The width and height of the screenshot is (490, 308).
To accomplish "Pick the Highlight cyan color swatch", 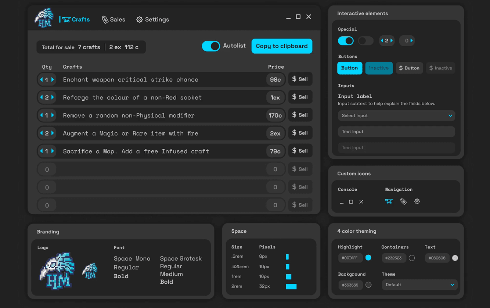I will click(x=368, y=258).
